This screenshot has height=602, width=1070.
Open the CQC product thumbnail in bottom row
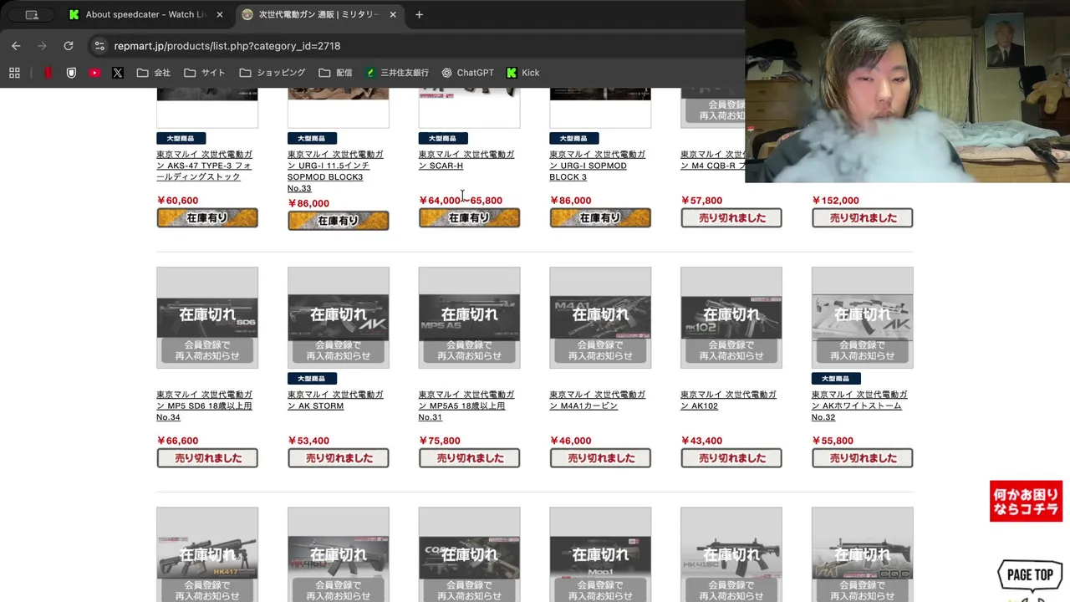coord(863,554)
